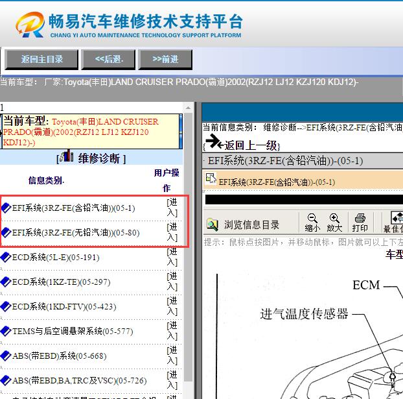Click [进入] for ECD系统(5L-E) row
Image resolution: width=403 pixels, height=399 pixels.
172,257
